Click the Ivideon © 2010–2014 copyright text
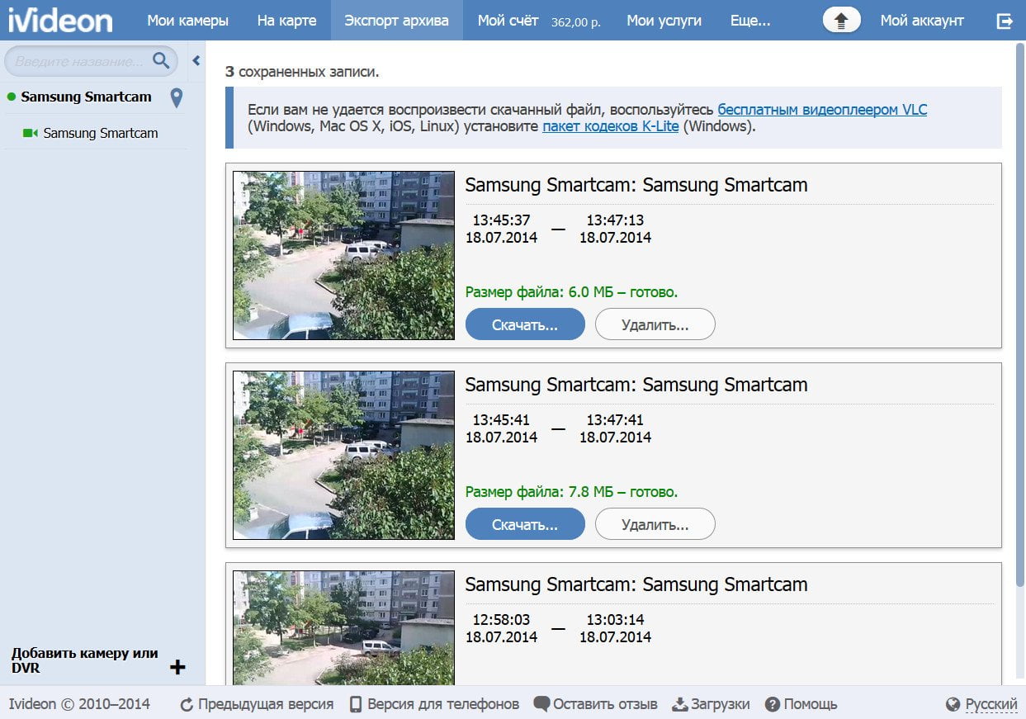Screen dimensions: 1026x719 (79, 704)
